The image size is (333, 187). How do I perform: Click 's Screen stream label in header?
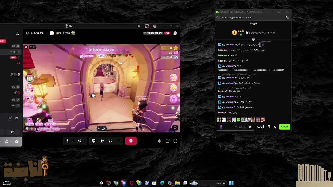coord(63,33)
